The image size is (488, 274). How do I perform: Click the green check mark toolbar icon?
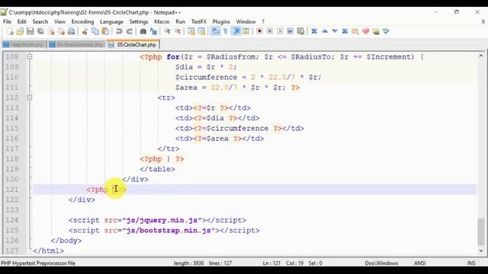tap(386, 31)
